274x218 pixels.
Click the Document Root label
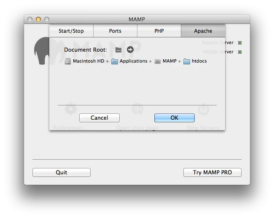(86, 50)
